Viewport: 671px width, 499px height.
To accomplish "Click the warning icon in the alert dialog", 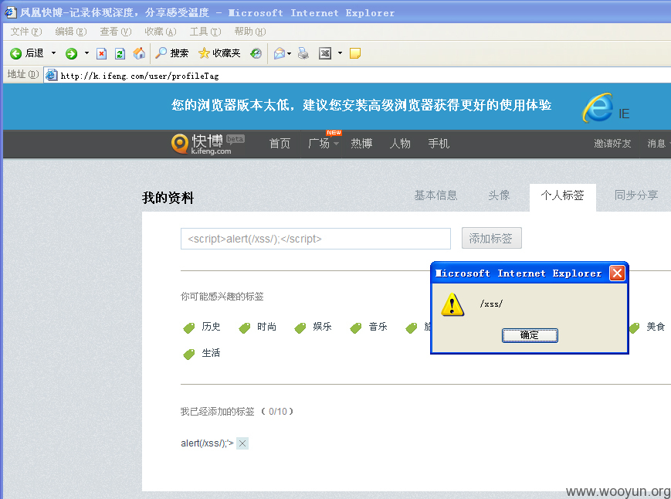I will (452, 304).
